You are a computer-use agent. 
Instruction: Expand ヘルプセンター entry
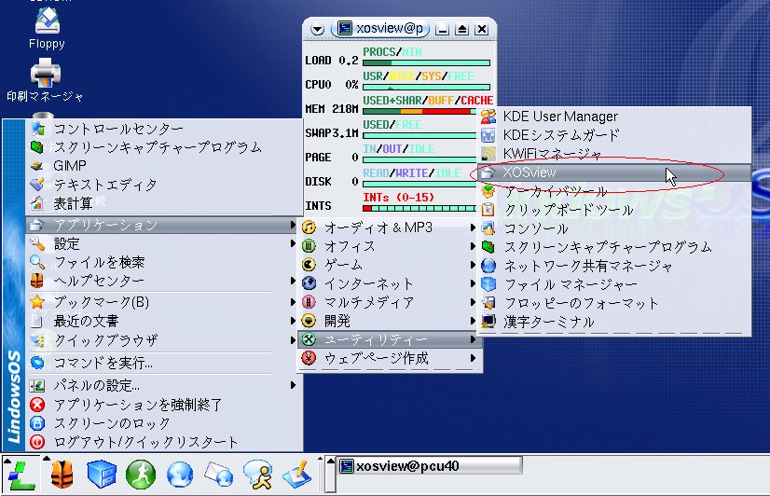click(x=163, y=281)
